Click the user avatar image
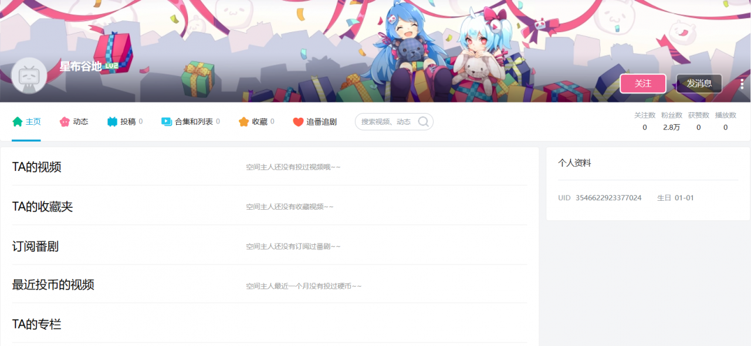Viewport: 751px width, 346px height. tap(29, 75)
